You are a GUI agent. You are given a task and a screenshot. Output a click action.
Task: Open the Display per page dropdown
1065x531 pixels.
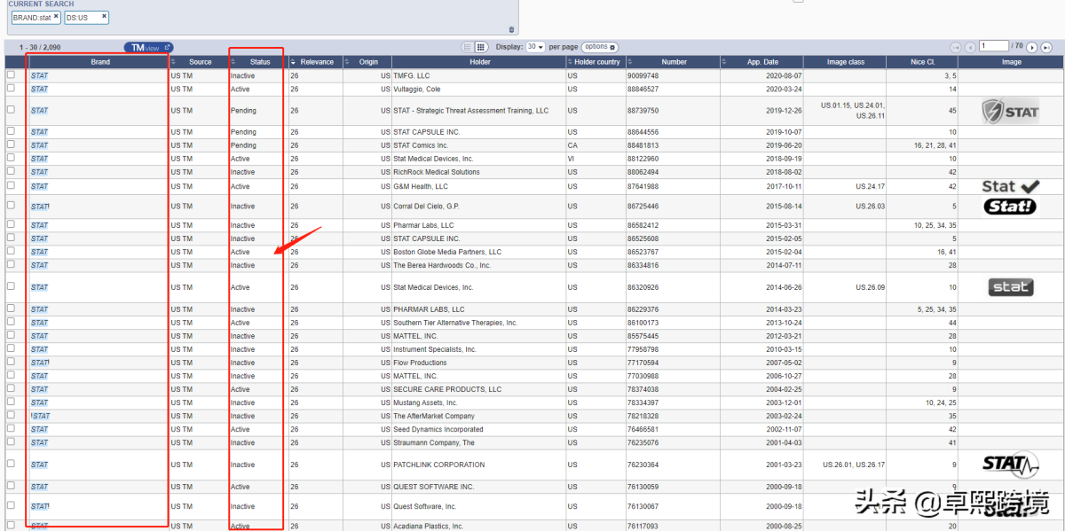click(535, 47)
